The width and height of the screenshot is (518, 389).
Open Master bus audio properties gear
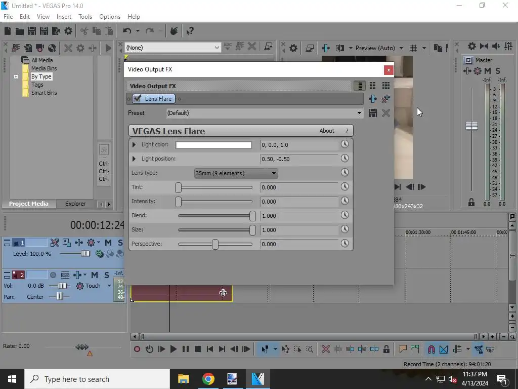pos(472,46)
